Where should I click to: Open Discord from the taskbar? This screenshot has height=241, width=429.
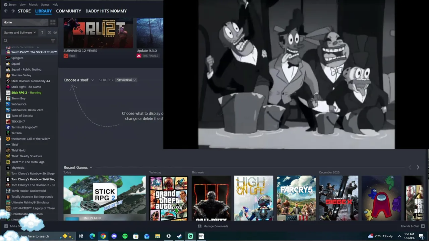tap(114, 236)
